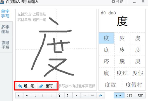Viewport: 148px width, 101px height.
Task: Switch to the 123 number mode
Action: tap(130, 95)
